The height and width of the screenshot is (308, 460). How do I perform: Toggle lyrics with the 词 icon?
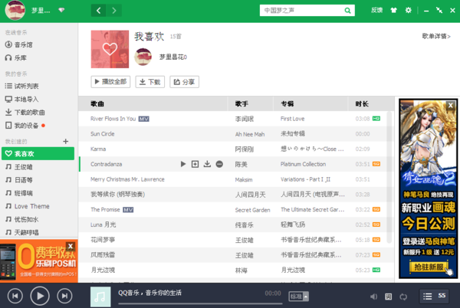388,297
